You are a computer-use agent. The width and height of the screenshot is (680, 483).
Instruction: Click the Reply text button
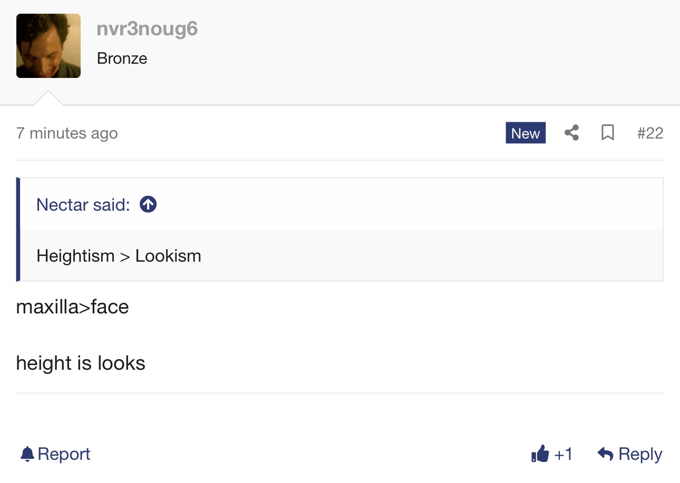640,454
